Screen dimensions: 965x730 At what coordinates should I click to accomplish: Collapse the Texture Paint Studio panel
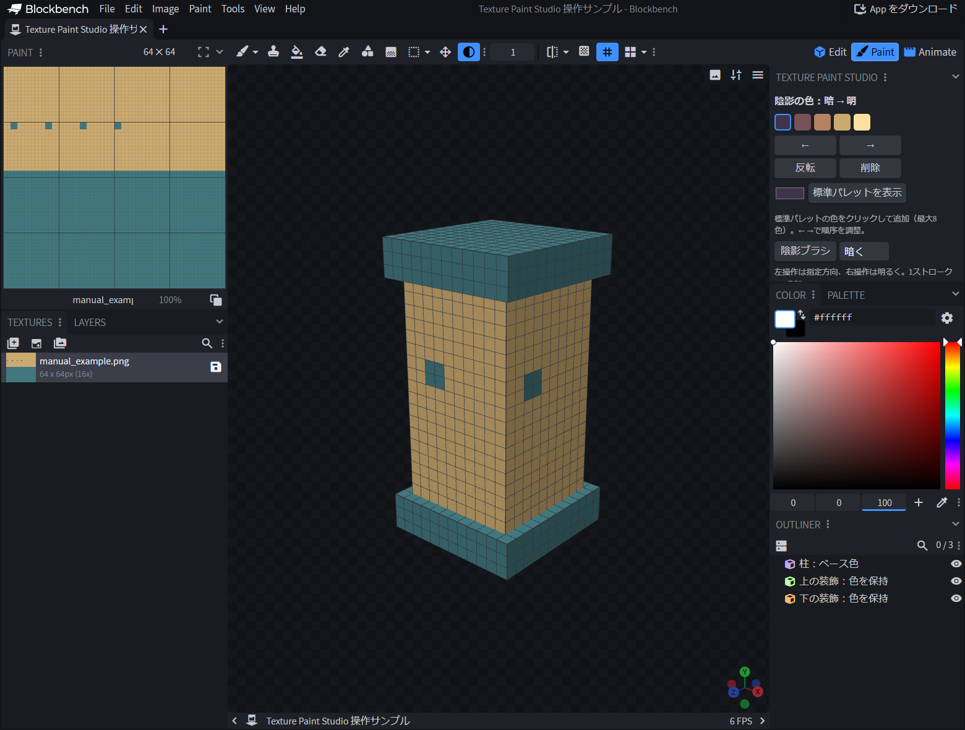(x=956, y=77)
